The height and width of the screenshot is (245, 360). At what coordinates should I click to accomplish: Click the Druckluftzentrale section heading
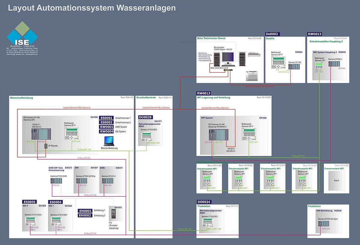click(x=146, y=98)
